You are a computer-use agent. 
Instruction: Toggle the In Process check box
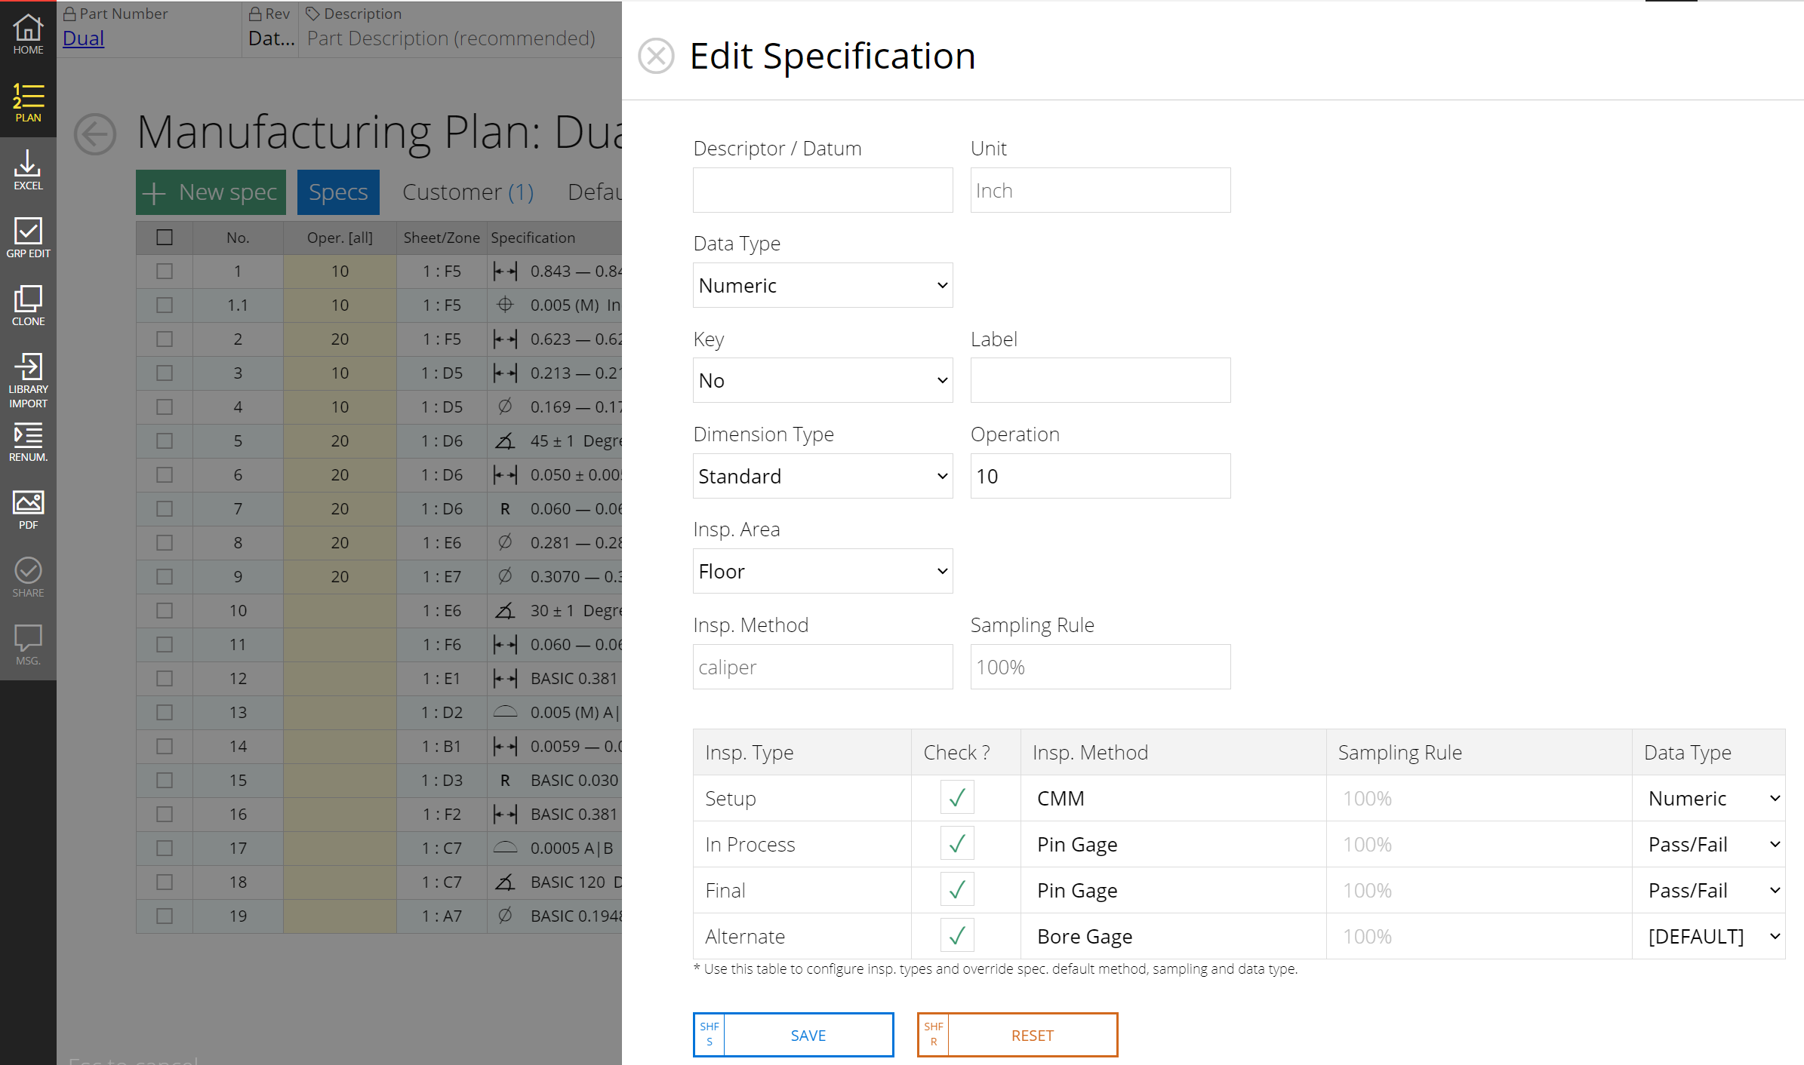click(956, 844)
